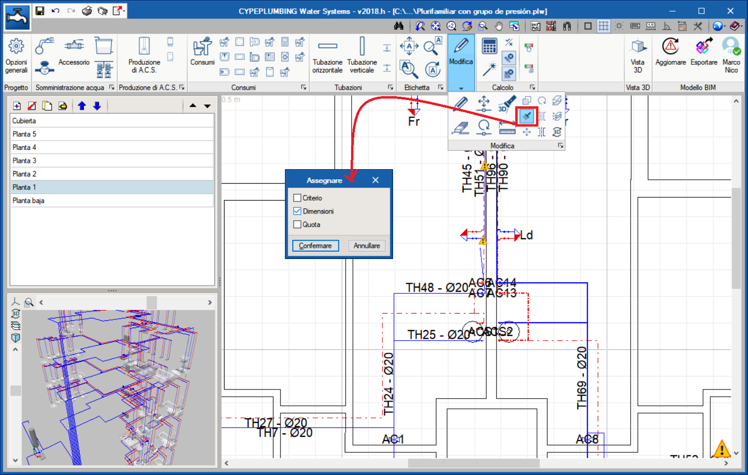Select the water meter tool
Viewport: 748px width, 475px height.
tap(44, 68)
